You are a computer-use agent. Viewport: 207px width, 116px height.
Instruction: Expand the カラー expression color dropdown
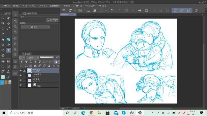click(36, 27)
